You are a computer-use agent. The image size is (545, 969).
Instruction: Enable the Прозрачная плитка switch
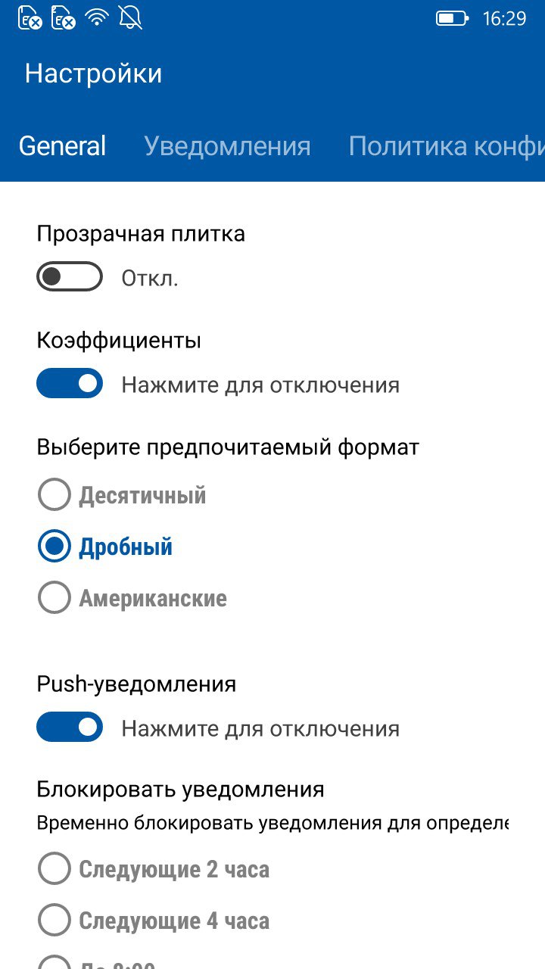click(70, 277)
